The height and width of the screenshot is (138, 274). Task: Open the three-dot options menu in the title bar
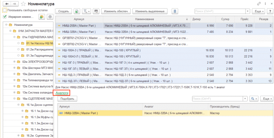(266, 4)
